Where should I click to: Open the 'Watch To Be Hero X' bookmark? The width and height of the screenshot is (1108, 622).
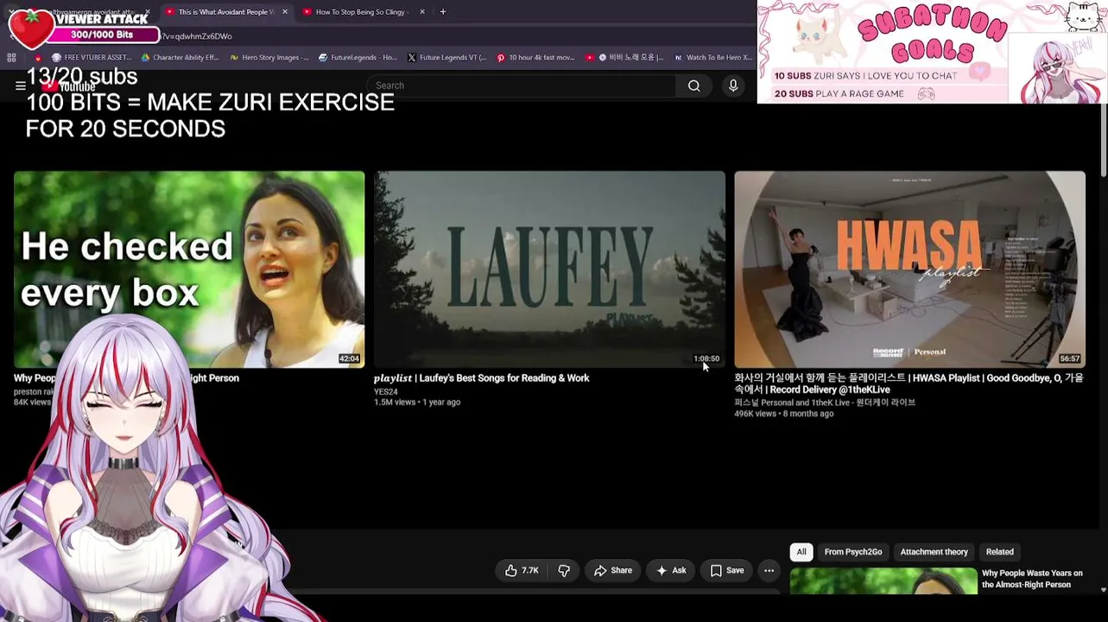click(x=712, y=58)
